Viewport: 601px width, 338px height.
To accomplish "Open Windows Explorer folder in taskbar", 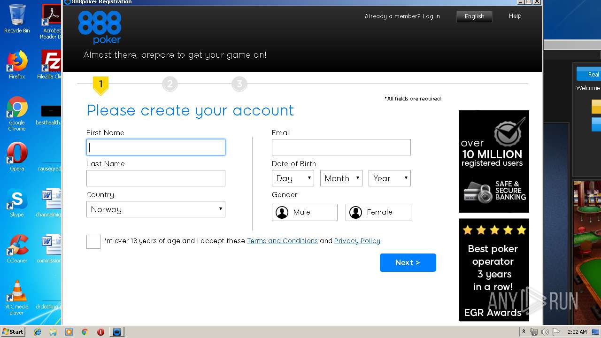I will click(x=53, y=332).
